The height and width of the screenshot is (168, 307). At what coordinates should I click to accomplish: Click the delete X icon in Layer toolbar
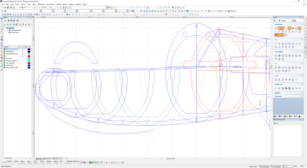click(8, 24)
